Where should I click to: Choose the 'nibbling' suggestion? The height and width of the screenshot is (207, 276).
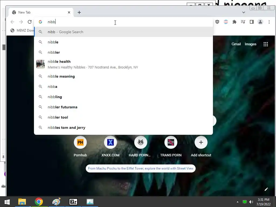[x=123, y=97]
